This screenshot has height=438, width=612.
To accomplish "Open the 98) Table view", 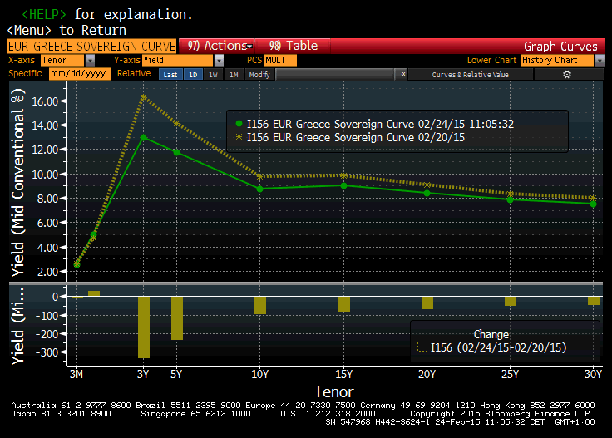I will click(x=293, y=46).
